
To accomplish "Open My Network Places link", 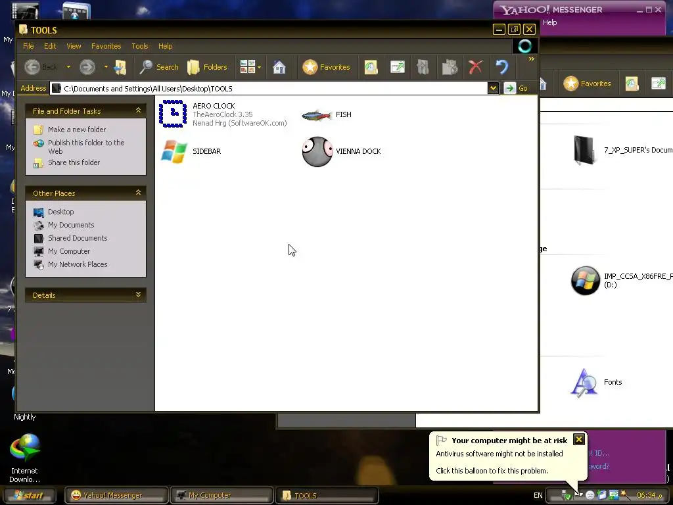I will coord(78,264).
